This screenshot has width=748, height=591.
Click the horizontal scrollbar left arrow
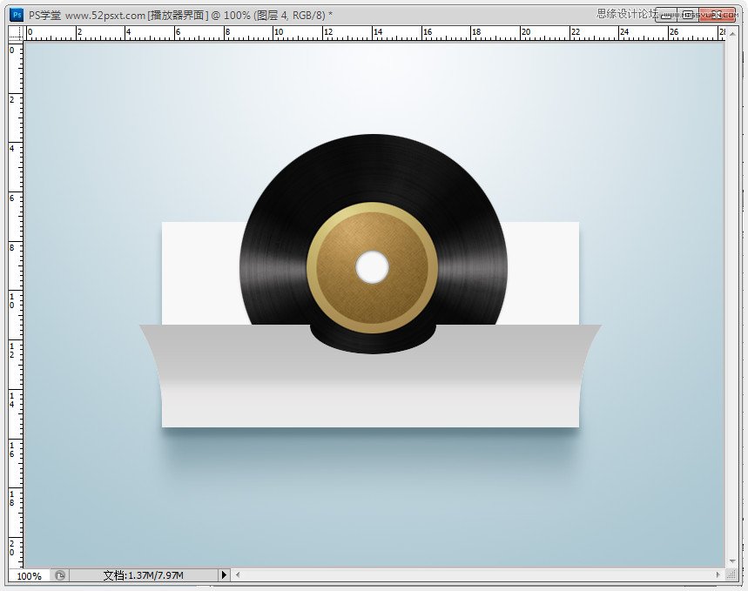238,574
